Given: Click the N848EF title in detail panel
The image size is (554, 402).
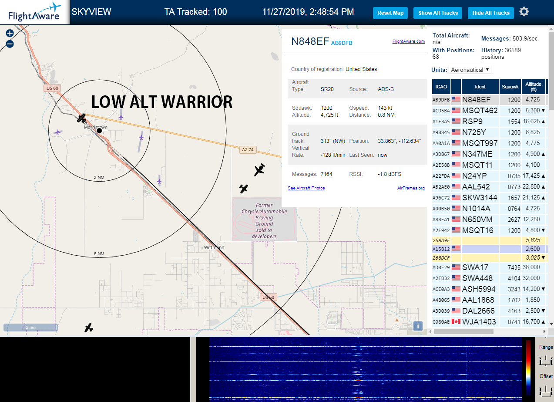Looking at the screenshot, I should click(x=310, y=41).
